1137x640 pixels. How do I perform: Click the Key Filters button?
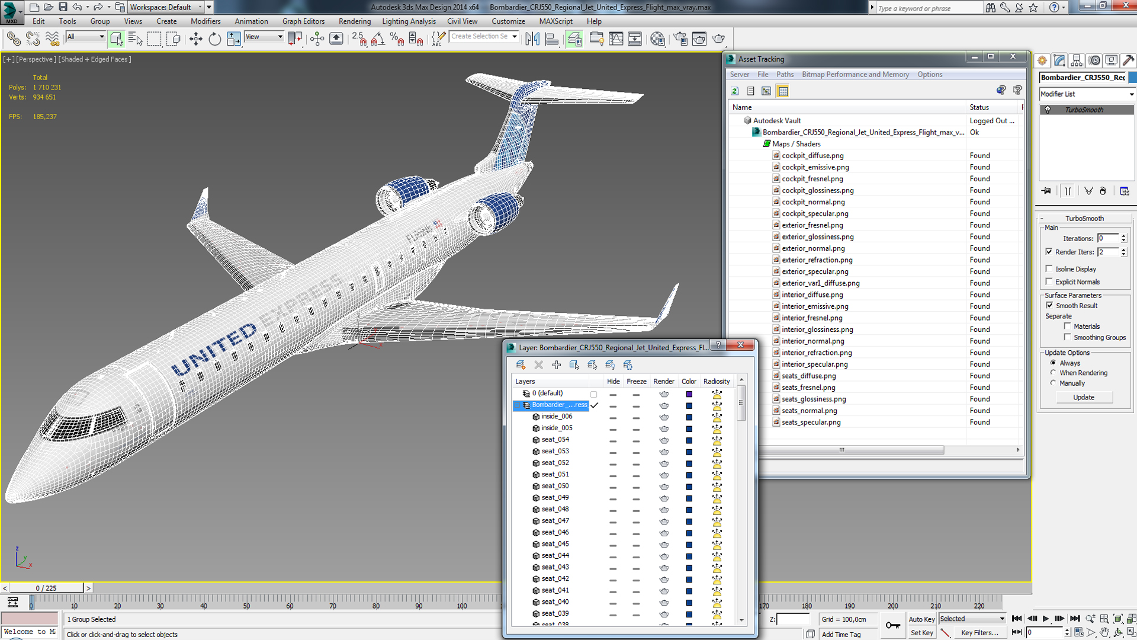(979, 633)
